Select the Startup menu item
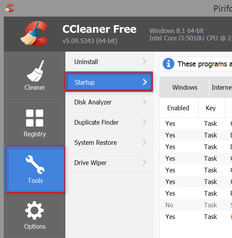This screenshot has width=232, height=238. (109, 82)
